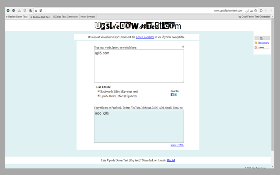Image resolution: width=280 pixels, height=175 pixels.
Task: Open the Zalgo Text Generator tab
Action: click(65, 17)
